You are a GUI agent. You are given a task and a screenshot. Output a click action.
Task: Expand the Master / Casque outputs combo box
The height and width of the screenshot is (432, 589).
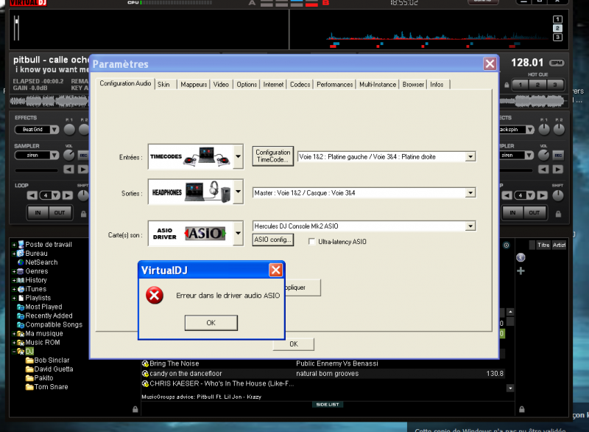click(x=470, y=193)
